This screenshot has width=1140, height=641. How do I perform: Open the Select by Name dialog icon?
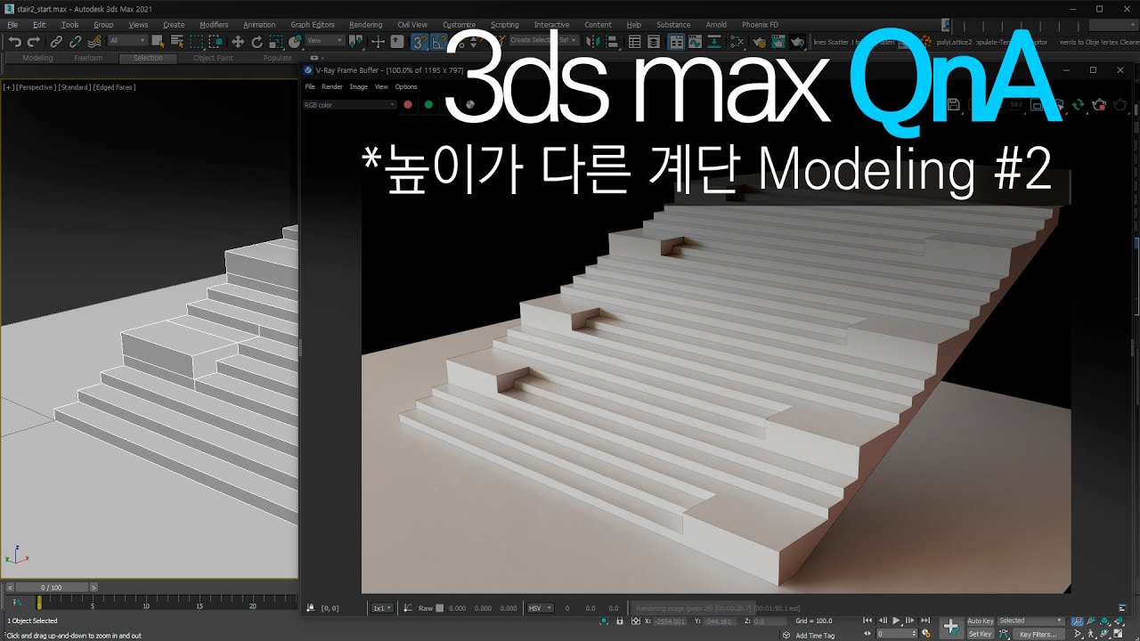coord(177,41)
